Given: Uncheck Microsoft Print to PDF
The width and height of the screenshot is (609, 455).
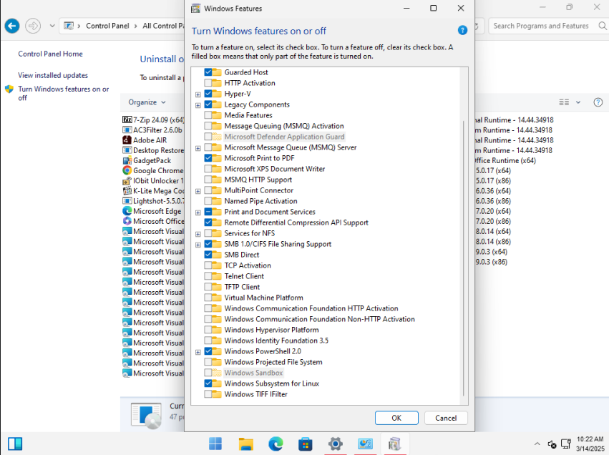Looking at the screenshot, I should 208,158.
